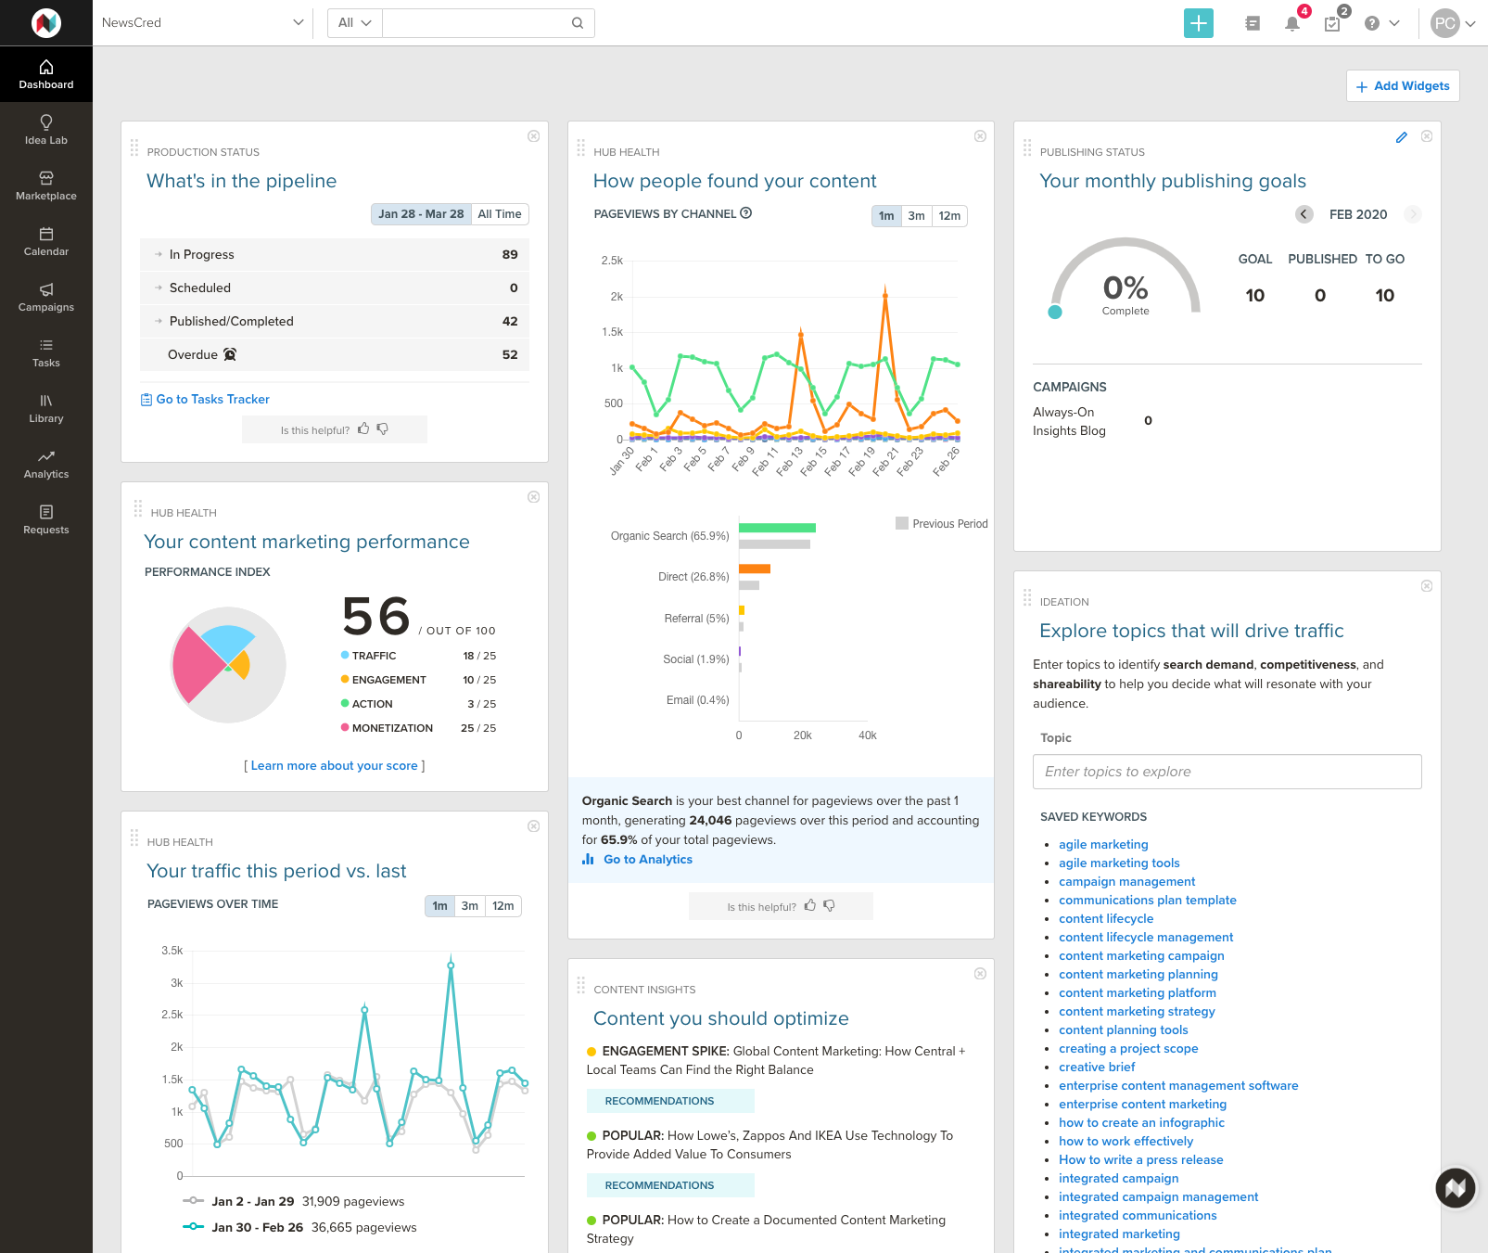
Task: Open Go to Tasks Tracker link
Action: [205, 400]
